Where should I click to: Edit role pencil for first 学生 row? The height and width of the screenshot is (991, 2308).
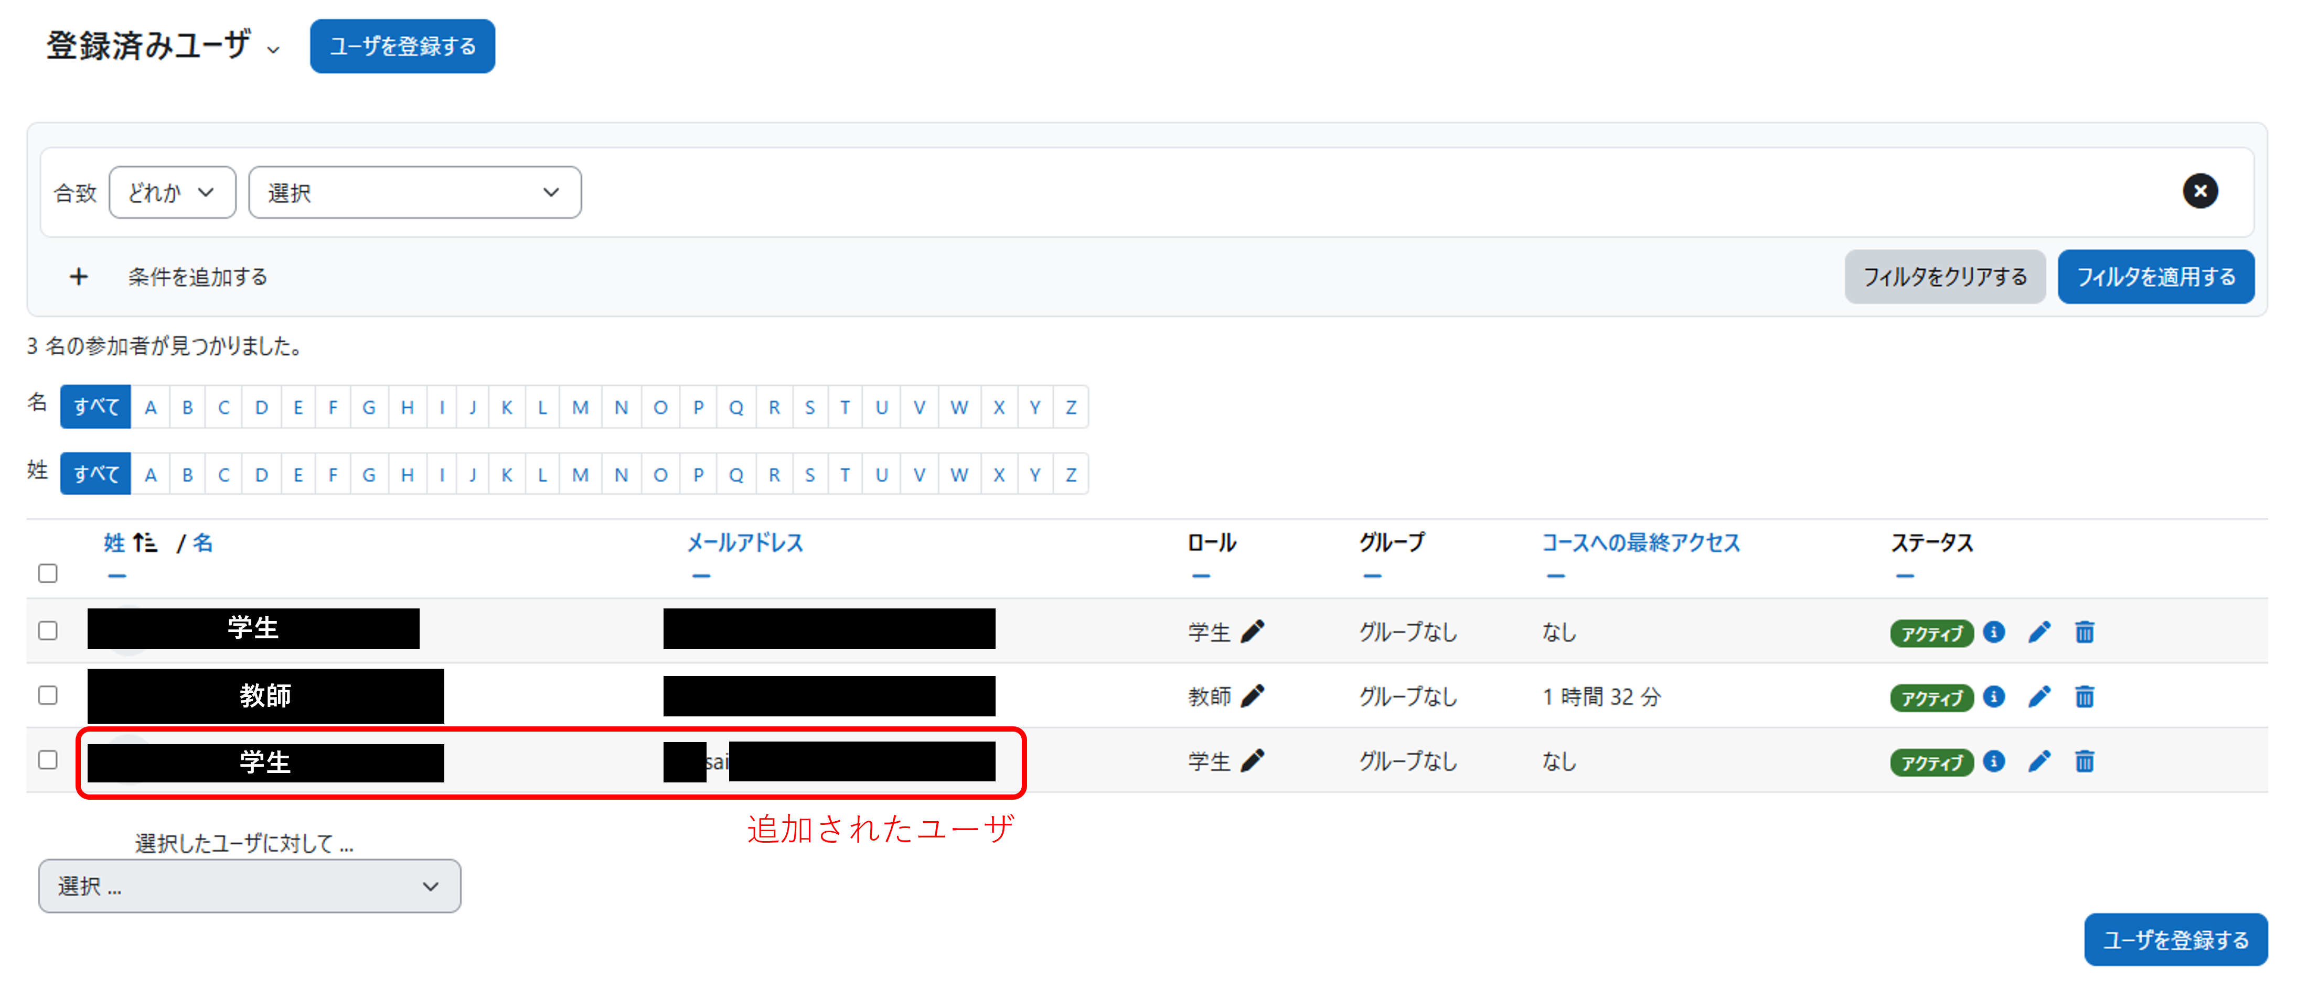pyautogui.click(x=1253, y=631)
